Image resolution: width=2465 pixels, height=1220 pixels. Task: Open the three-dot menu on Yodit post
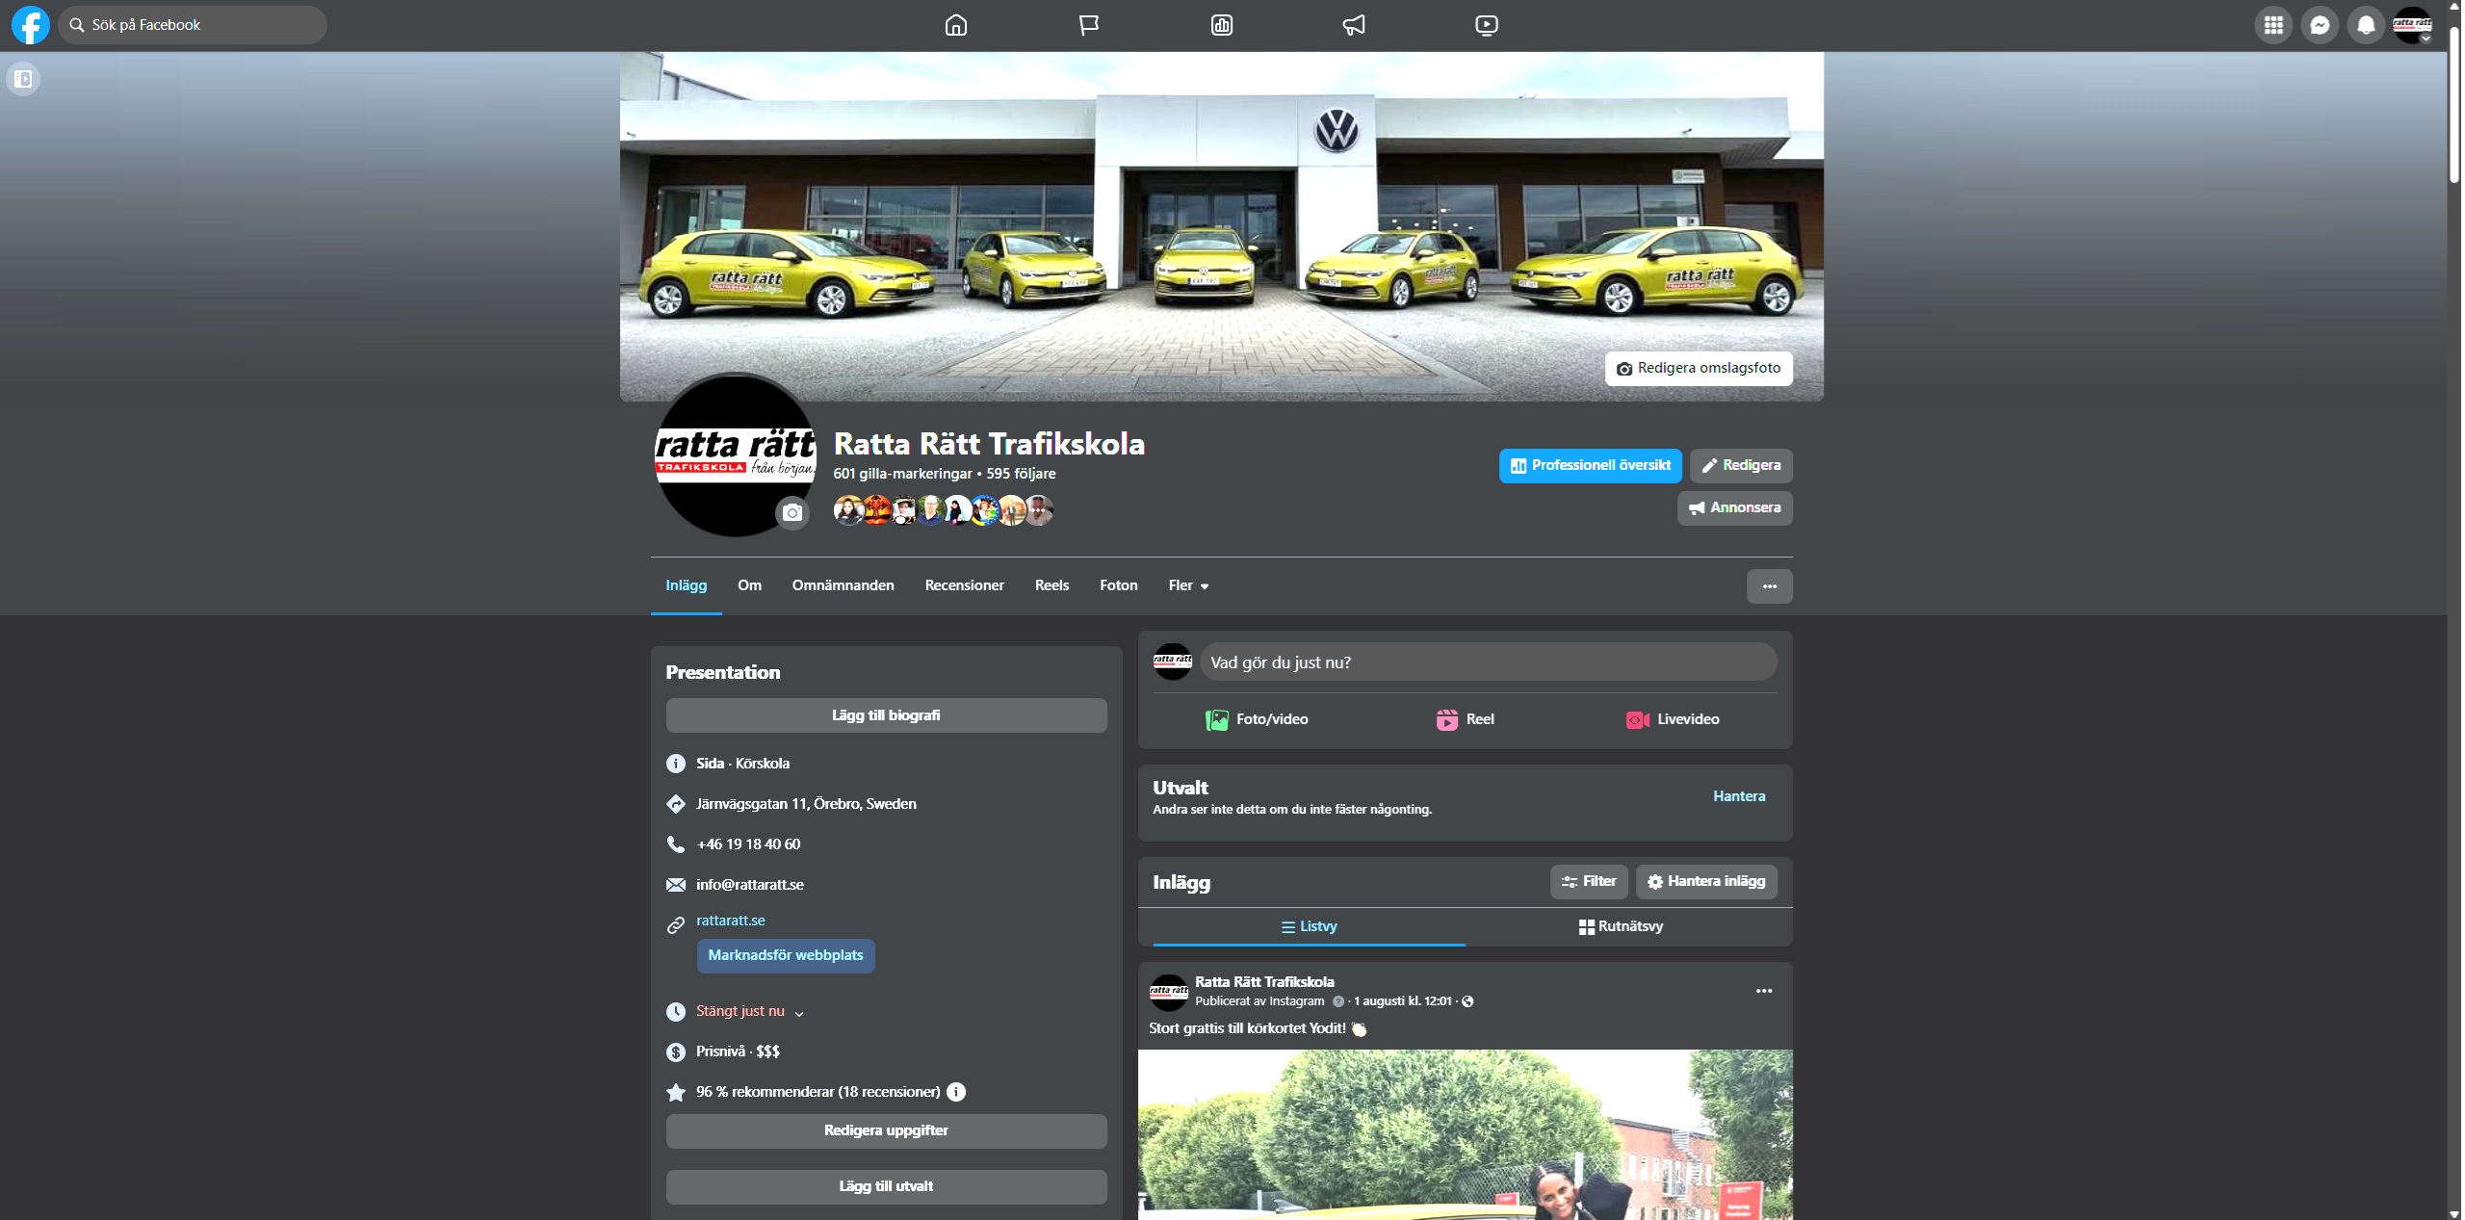pos(1763,991)
